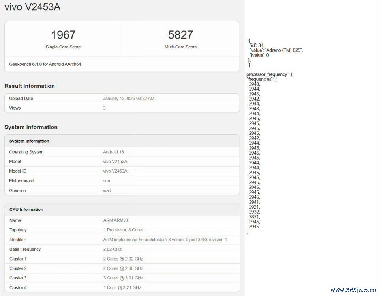Click the 'Cluster 2' row label

(18, 268)
